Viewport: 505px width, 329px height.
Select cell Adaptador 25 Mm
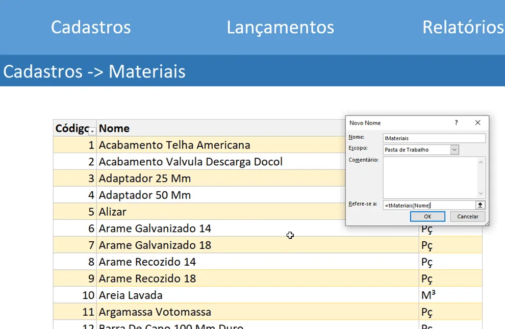[x=221, y=179]
